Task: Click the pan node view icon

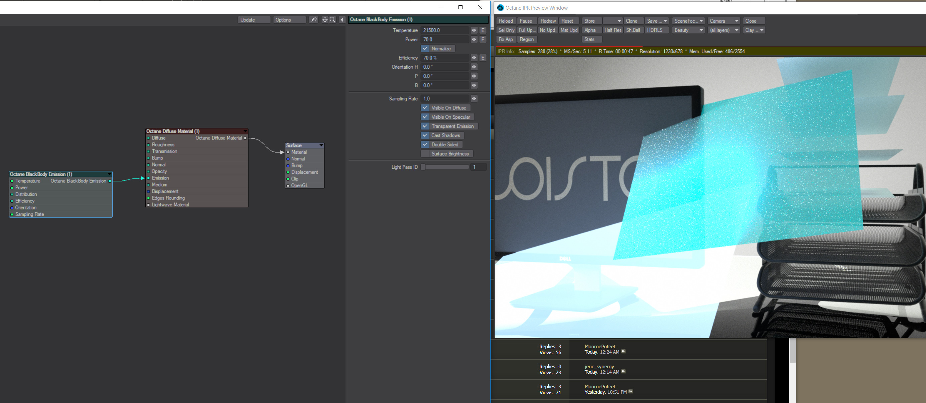Action: point(324,20)
